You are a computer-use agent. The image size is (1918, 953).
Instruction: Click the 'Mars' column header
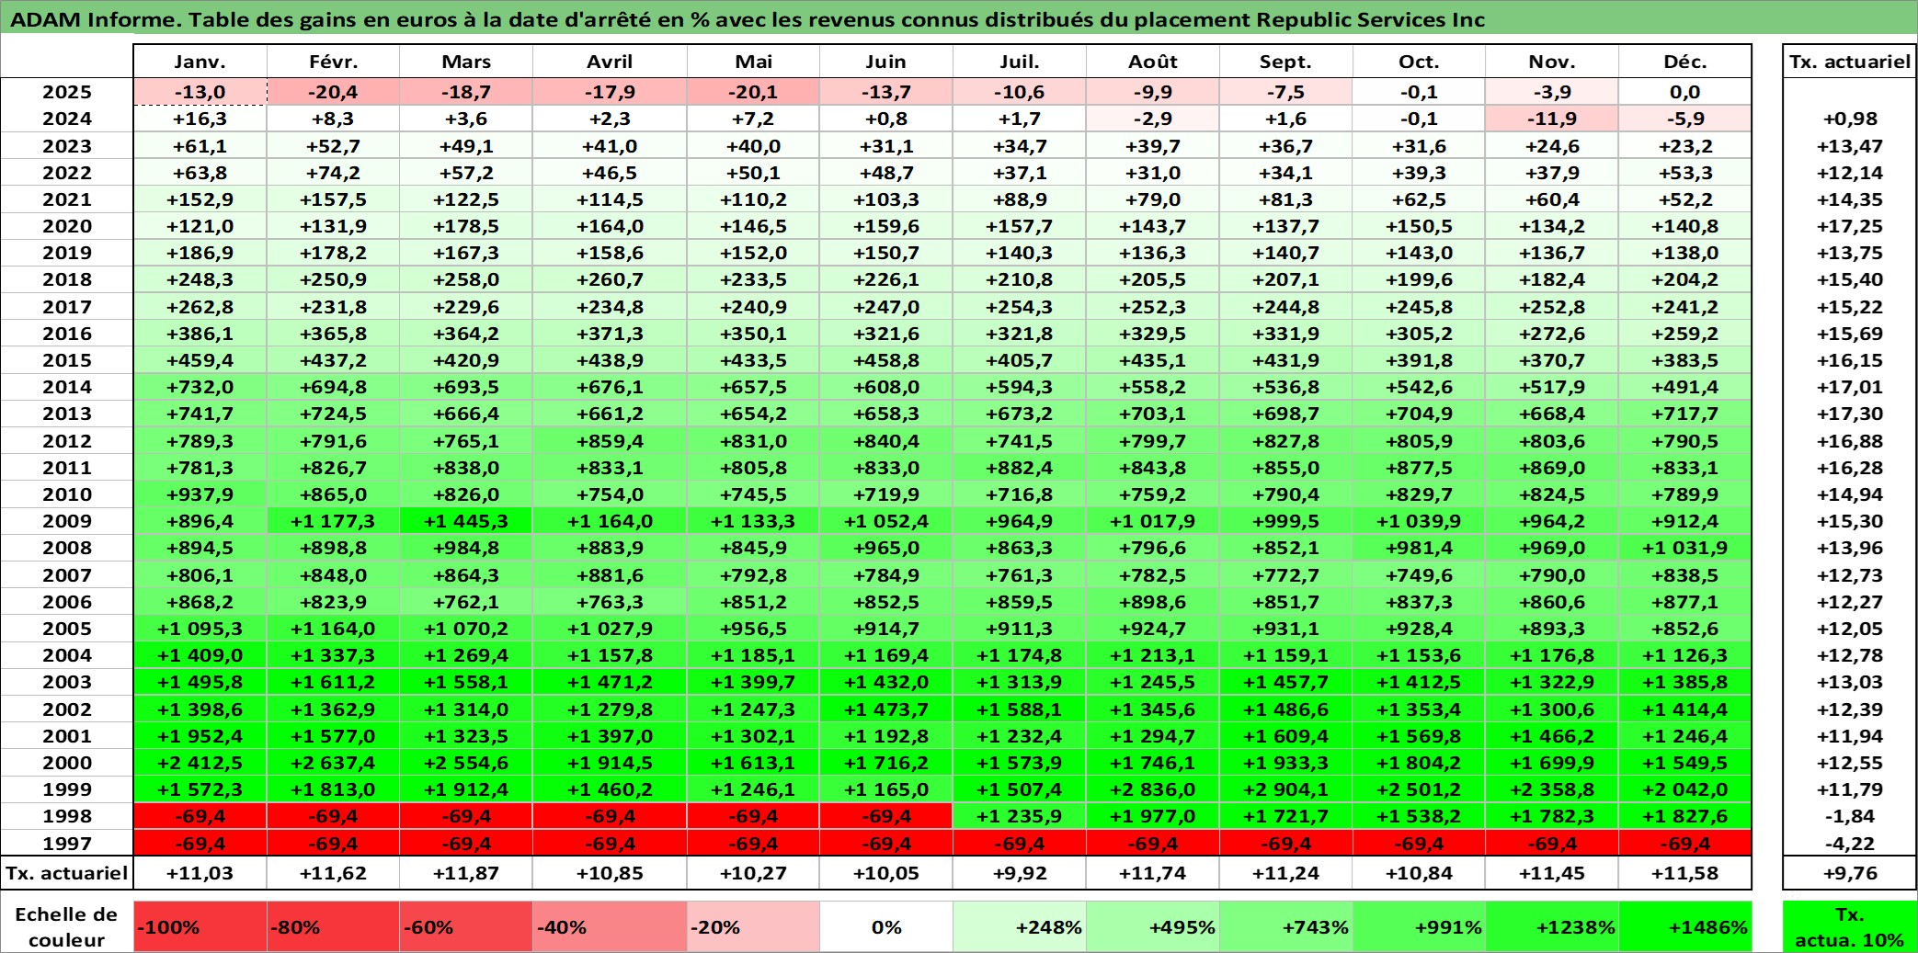click(466, 62)
